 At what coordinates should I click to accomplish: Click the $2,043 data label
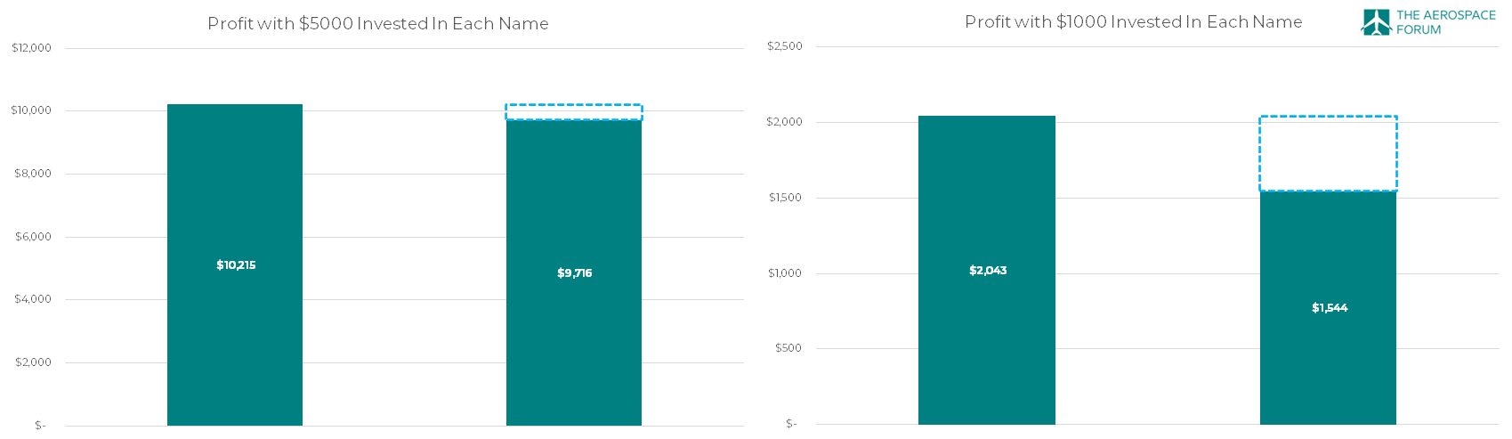click(988, 271)
